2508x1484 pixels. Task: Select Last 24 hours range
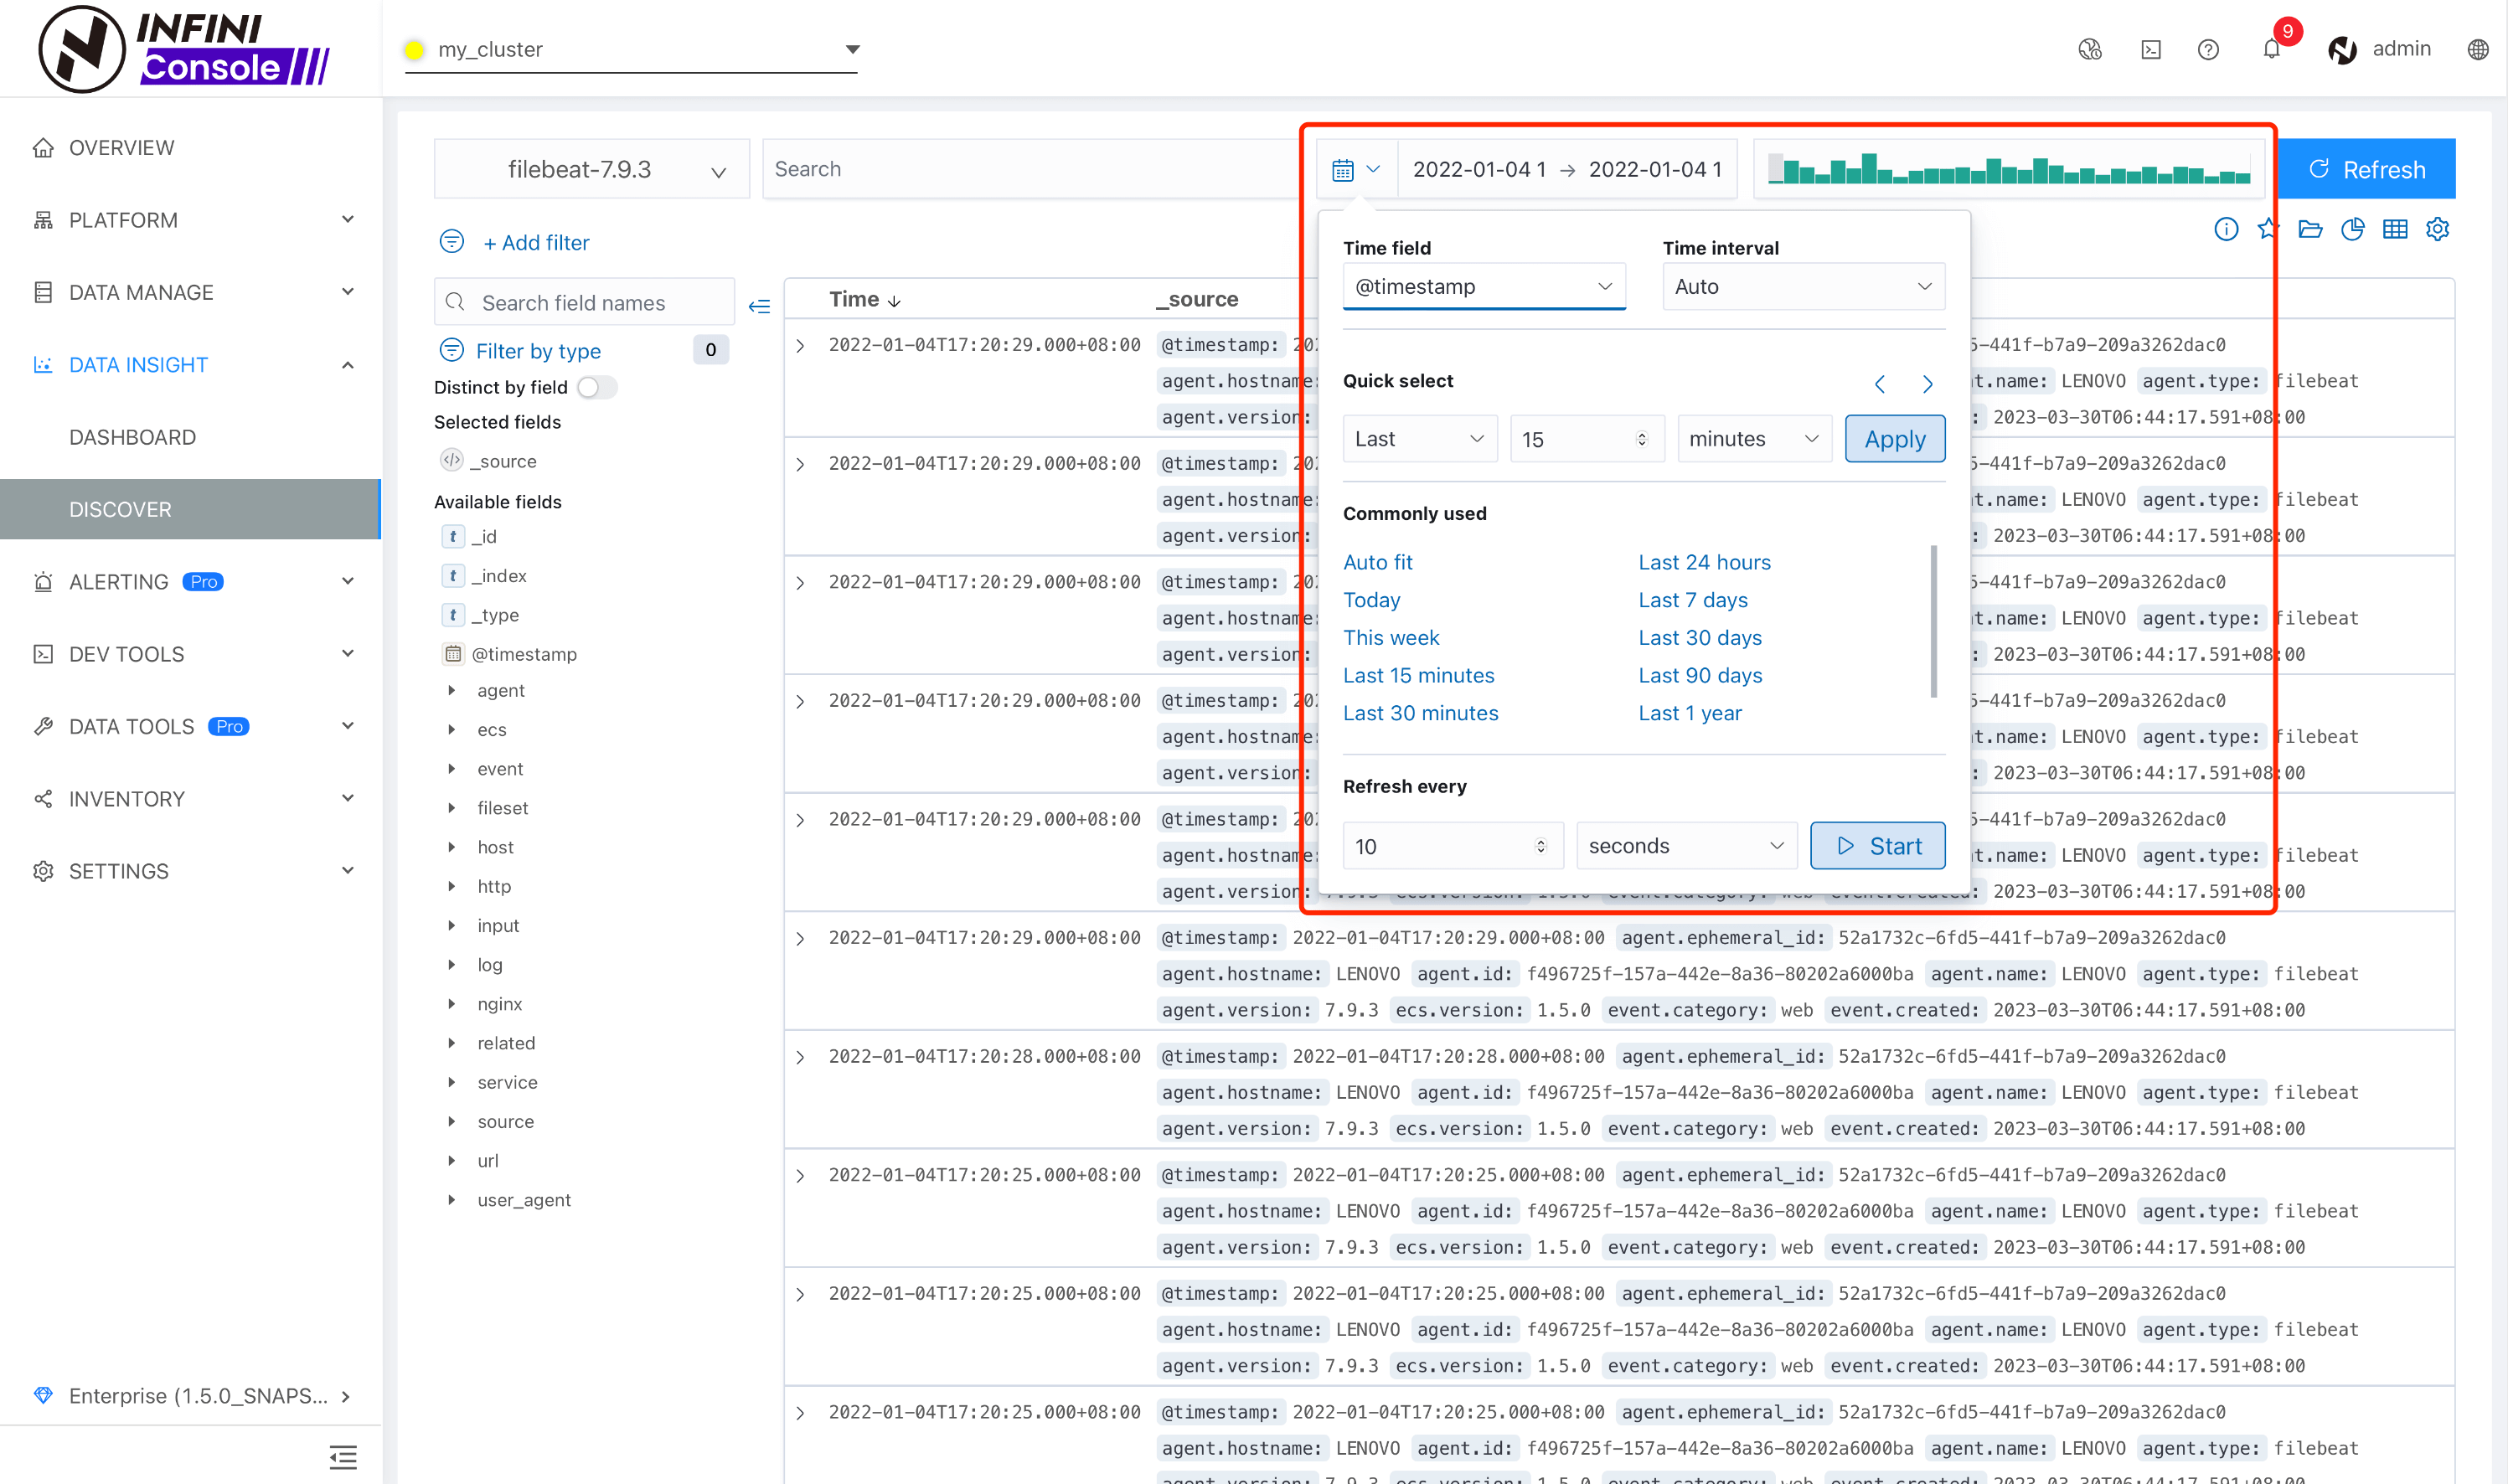(x=1704, y=562)
